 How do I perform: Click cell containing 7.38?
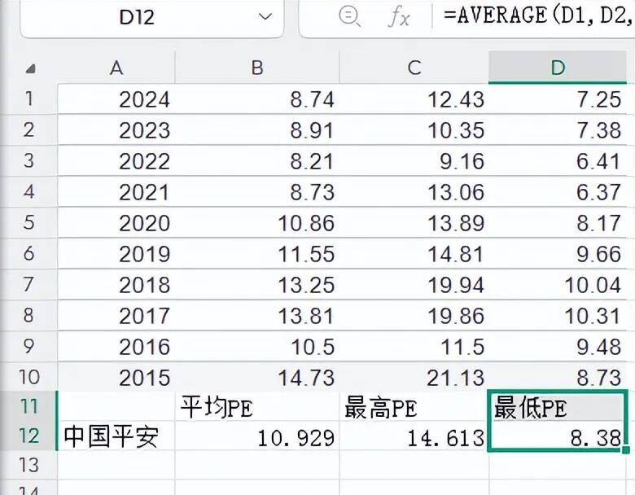click(x=558, y=130)
